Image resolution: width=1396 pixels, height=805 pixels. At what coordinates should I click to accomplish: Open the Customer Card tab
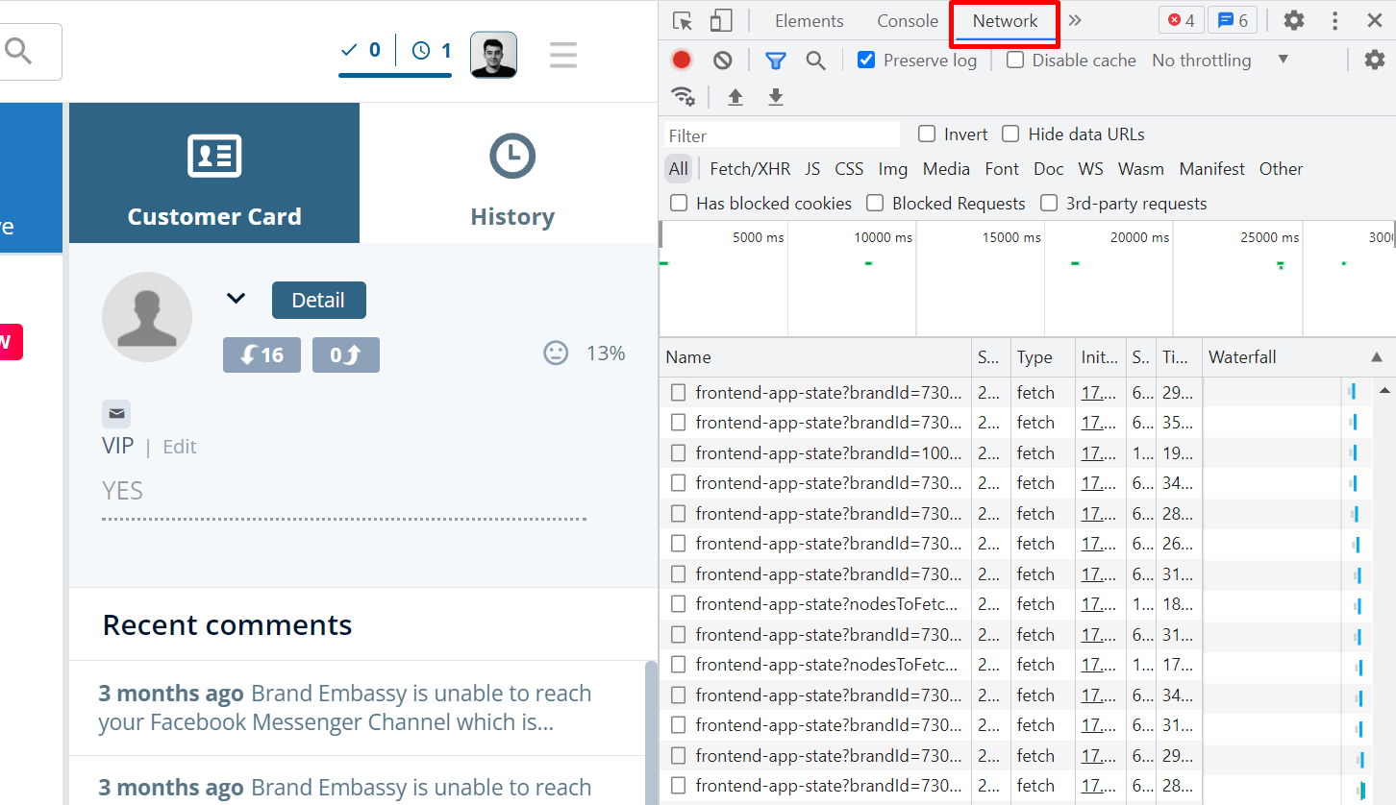click(x=214, y=173)
